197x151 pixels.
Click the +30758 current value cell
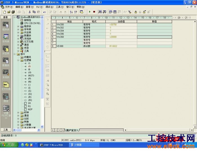click(121, 24)
